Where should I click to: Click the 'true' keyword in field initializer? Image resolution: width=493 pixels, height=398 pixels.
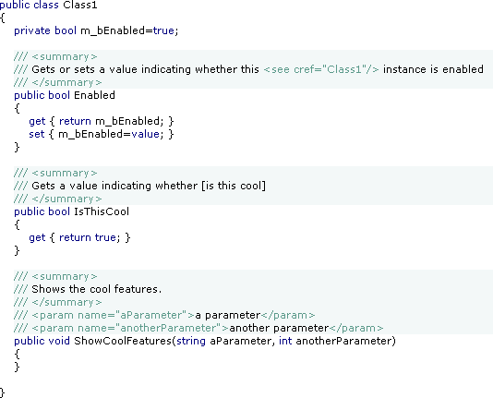163,30
